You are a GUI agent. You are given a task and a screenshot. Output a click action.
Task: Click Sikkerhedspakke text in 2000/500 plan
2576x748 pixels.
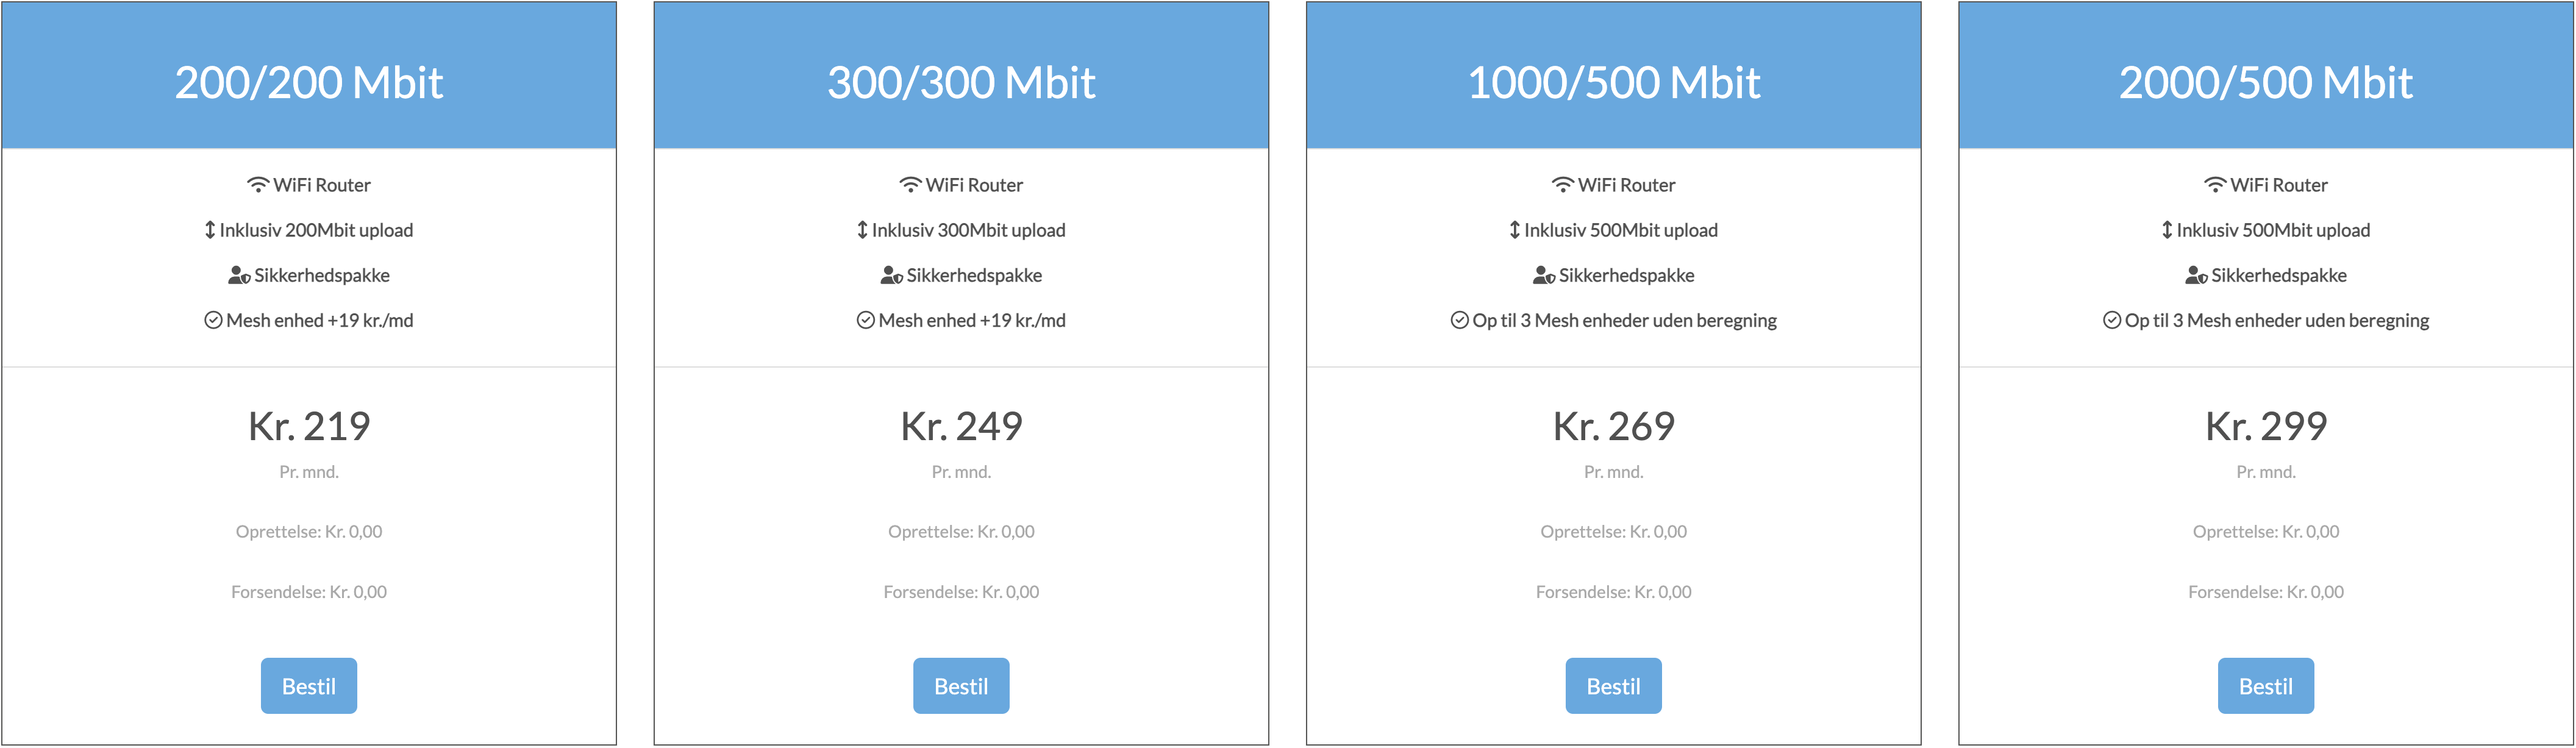pyautogui.click(x=2279, y=276)
